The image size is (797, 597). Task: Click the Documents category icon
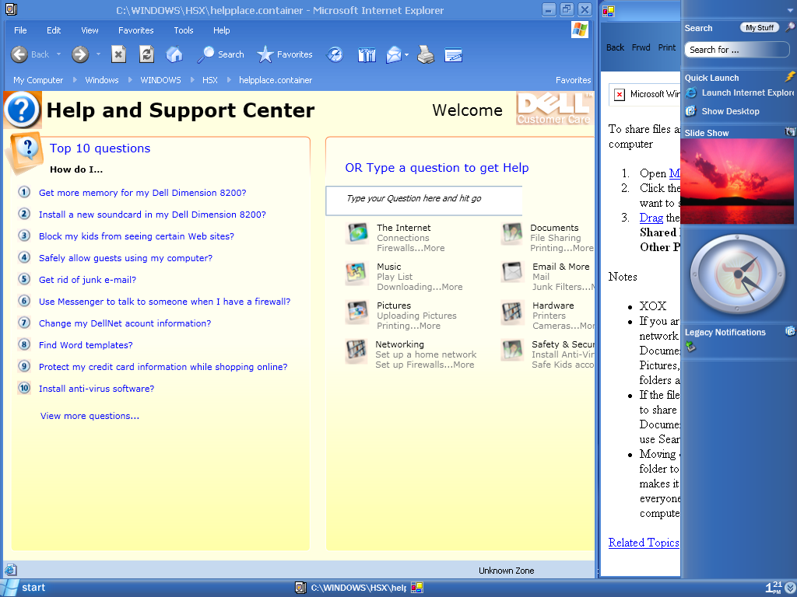(512, 233)
